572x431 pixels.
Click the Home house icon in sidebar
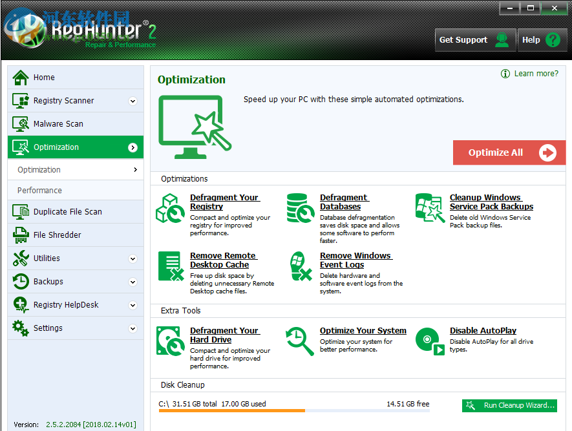(21, 78)
